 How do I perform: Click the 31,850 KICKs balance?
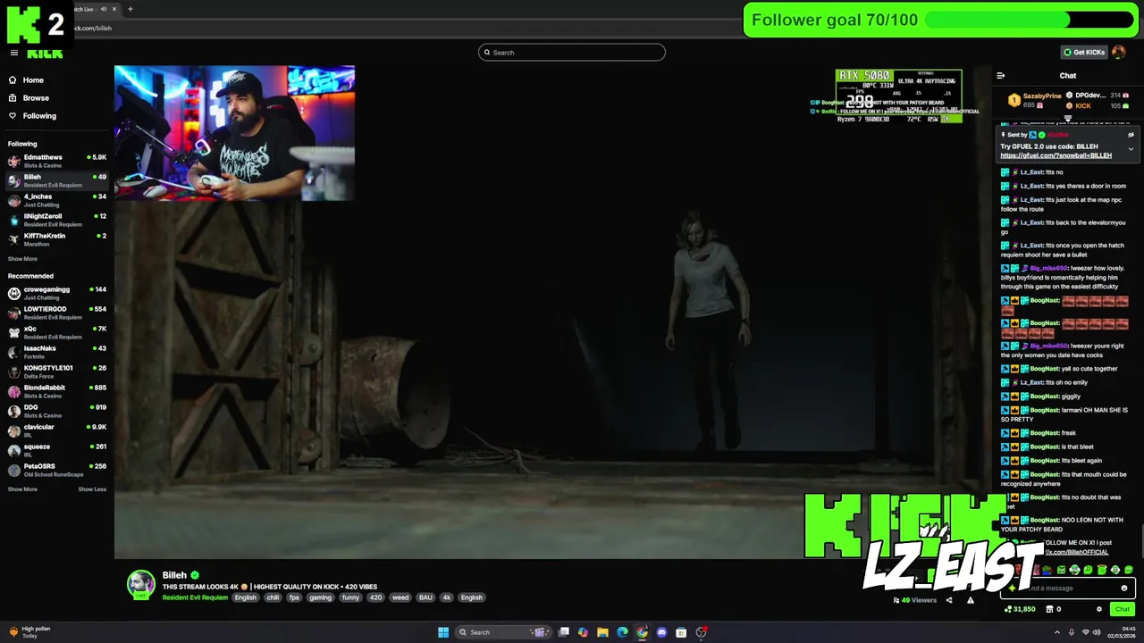click(1020, 609)
